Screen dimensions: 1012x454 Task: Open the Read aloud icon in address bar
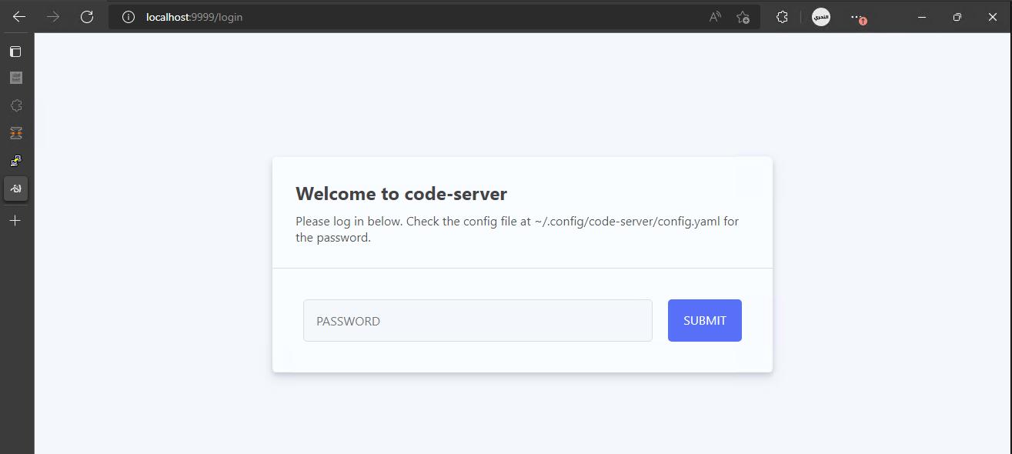(715, 17)
